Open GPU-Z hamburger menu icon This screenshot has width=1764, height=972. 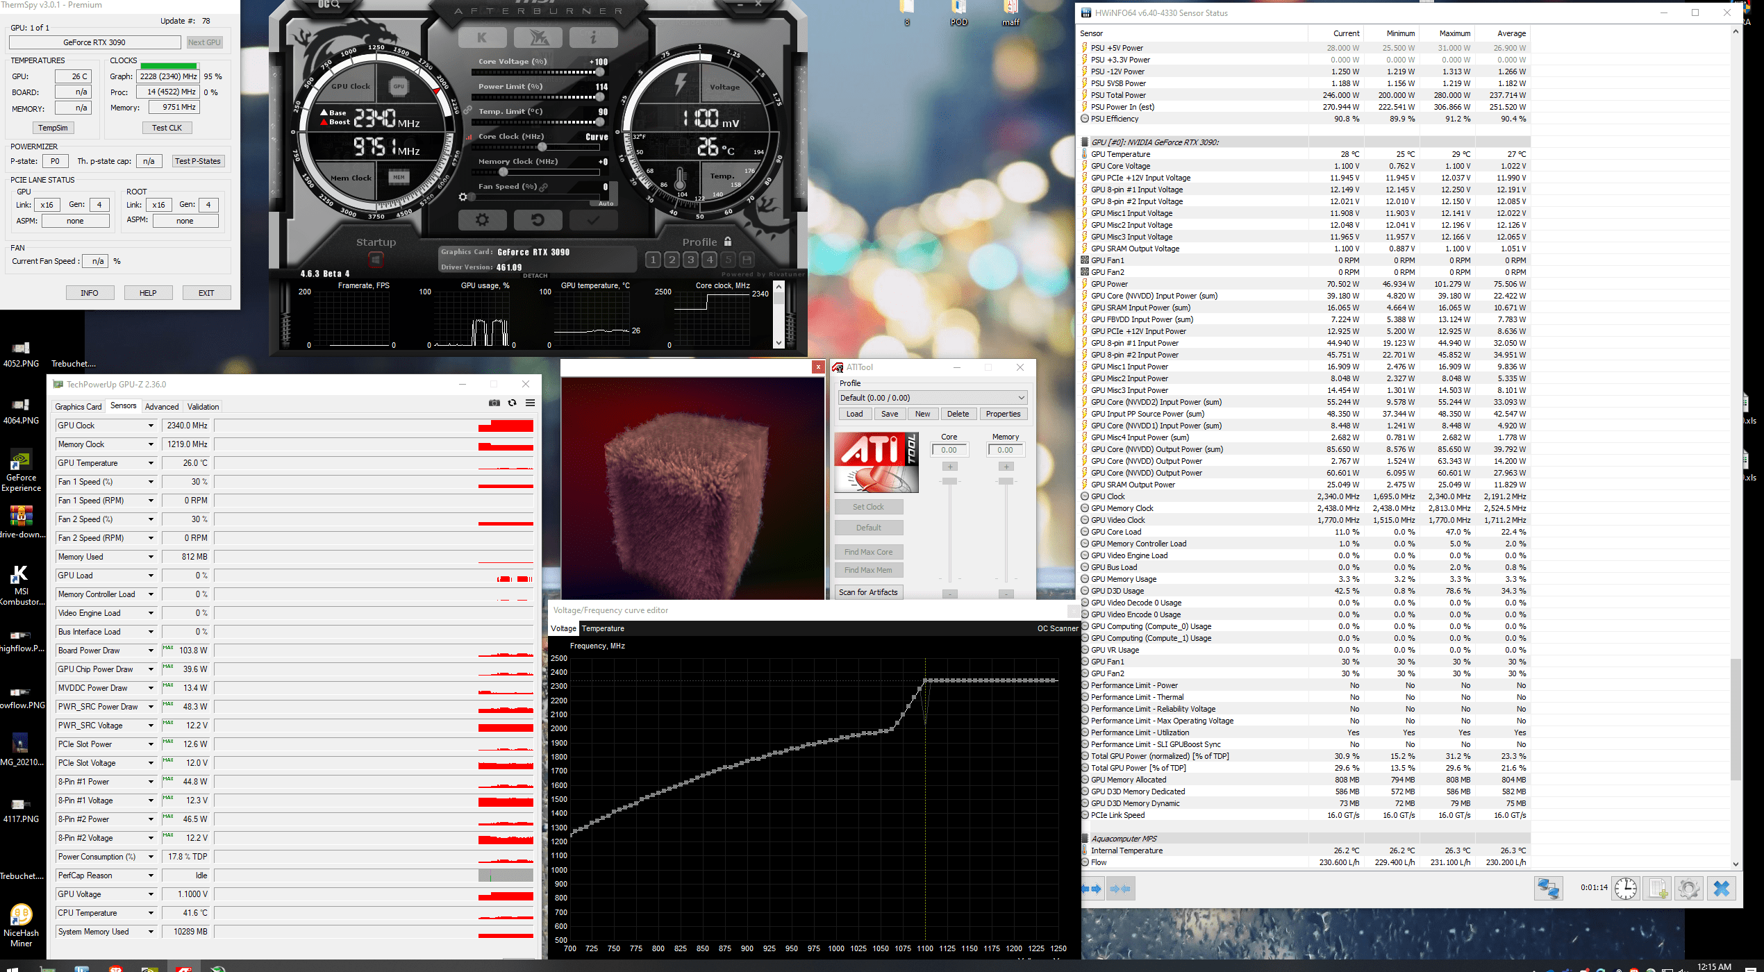[530, 403]
